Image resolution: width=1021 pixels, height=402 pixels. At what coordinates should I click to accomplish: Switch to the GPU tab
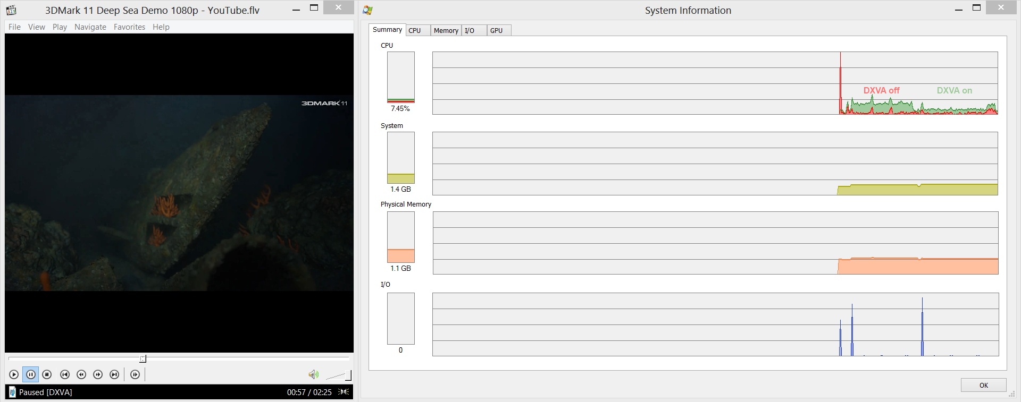(x=499, y=31)
